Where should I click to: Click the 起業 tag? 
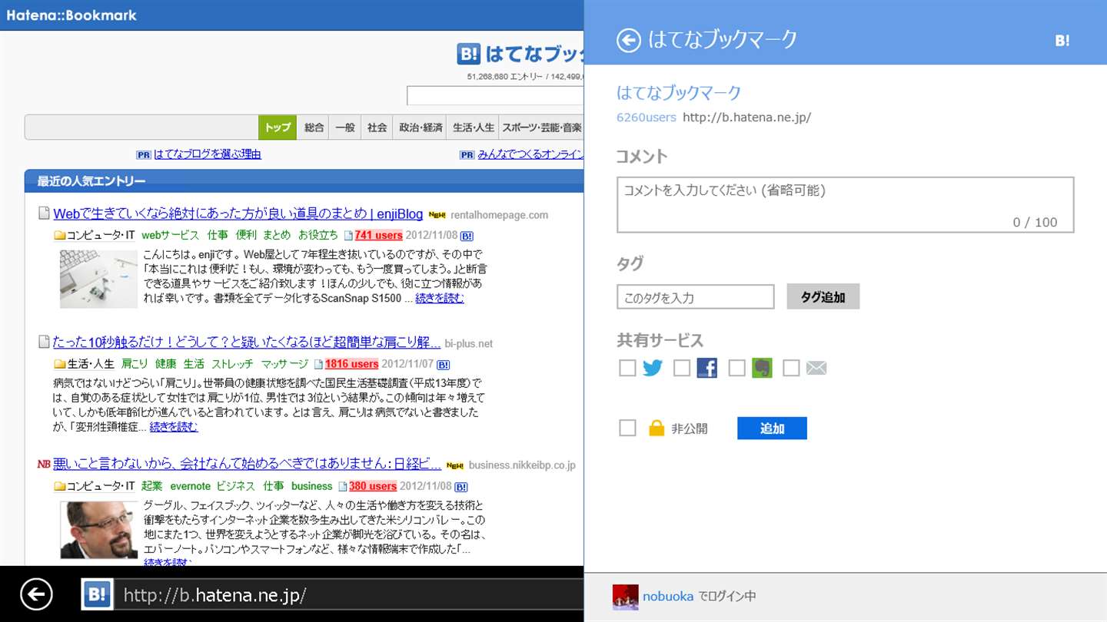pyautogui.click(x=151, y=486)
